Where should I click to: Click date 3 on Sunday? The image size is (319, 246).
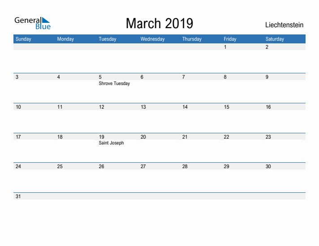click(x=17, y=77)
